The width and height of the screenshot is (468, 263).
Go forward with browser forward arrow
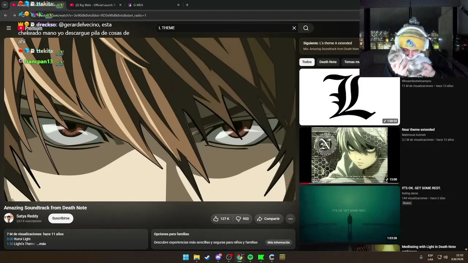point(14,15)
